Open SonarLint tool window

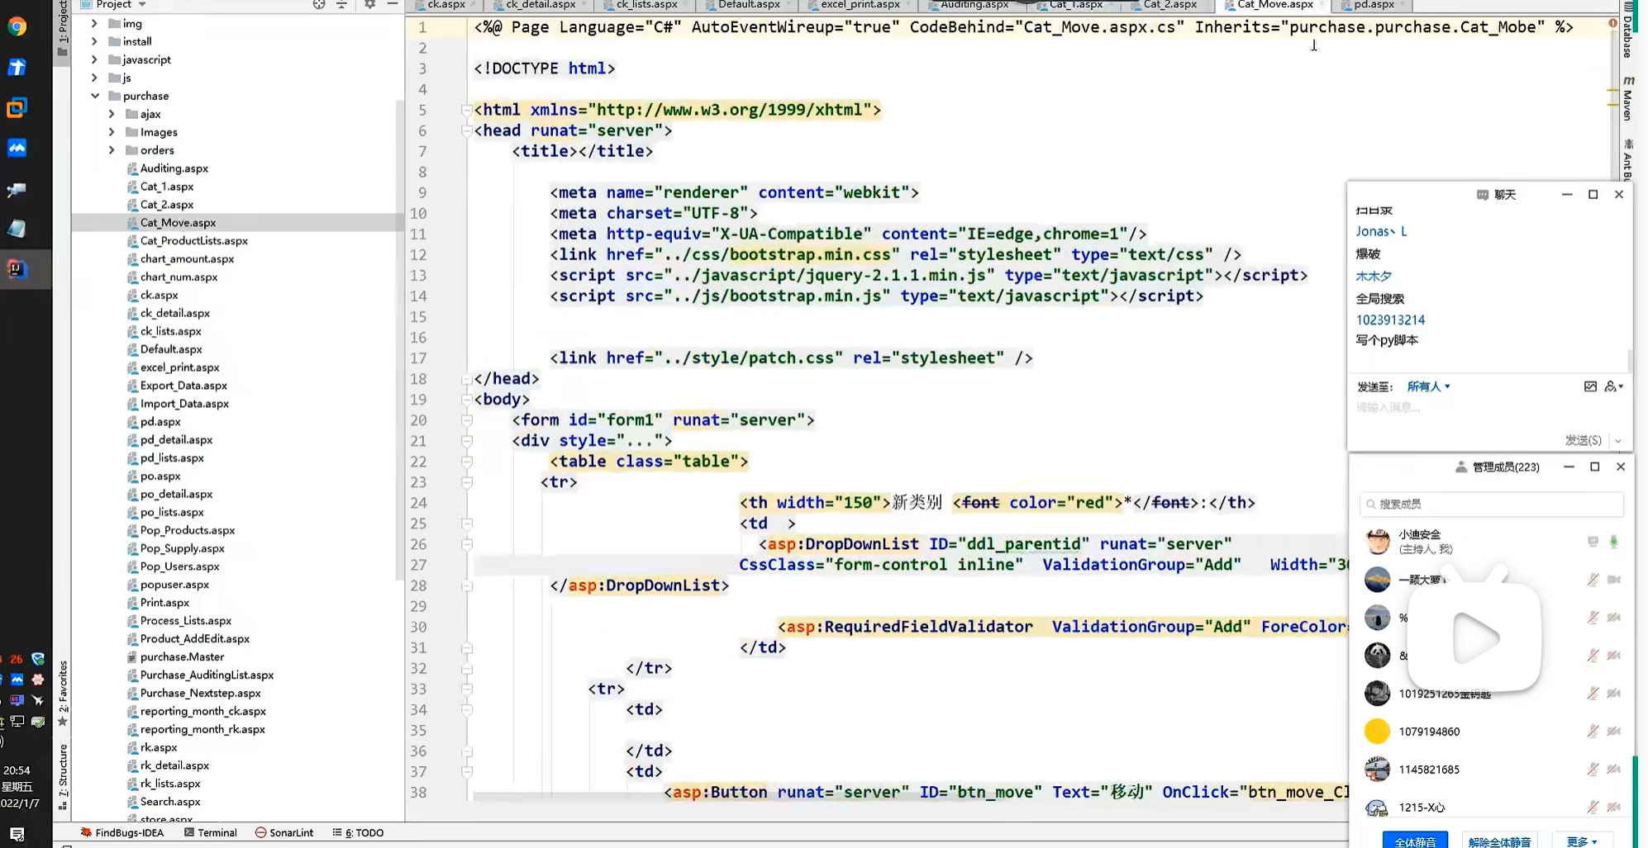284,832
